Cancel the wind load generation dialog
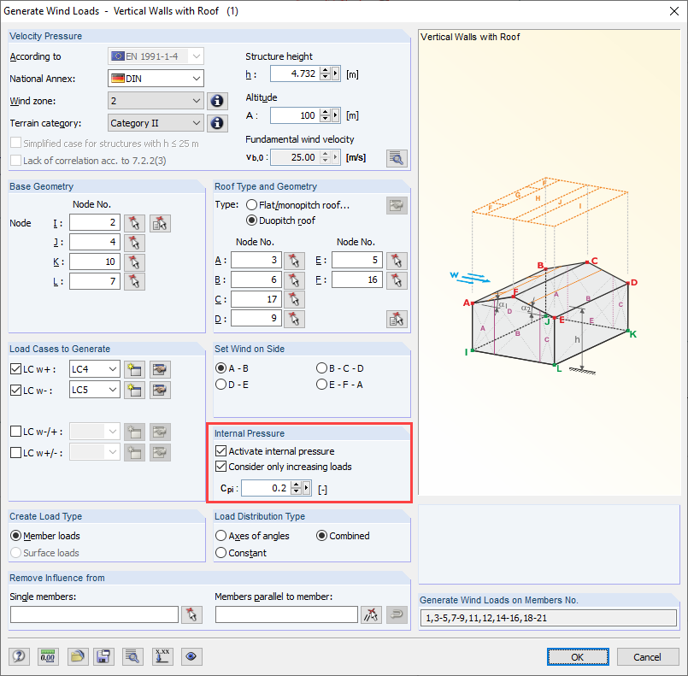The width and height of the screenshot is (688, 676). 648,656
